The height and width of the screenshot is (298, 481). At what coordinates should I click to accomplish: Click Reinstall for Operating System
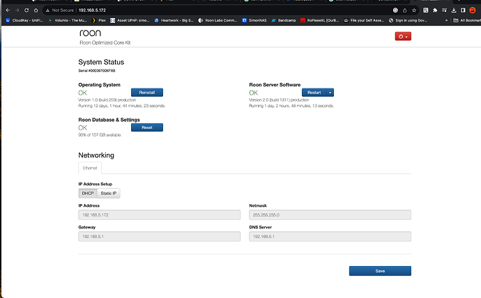click(x=147, y=93)
